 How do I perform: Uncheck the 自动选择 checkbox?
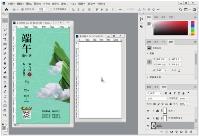click(22, 9)
